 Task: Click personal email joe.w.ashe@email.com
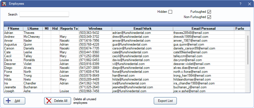pos(190,91)
